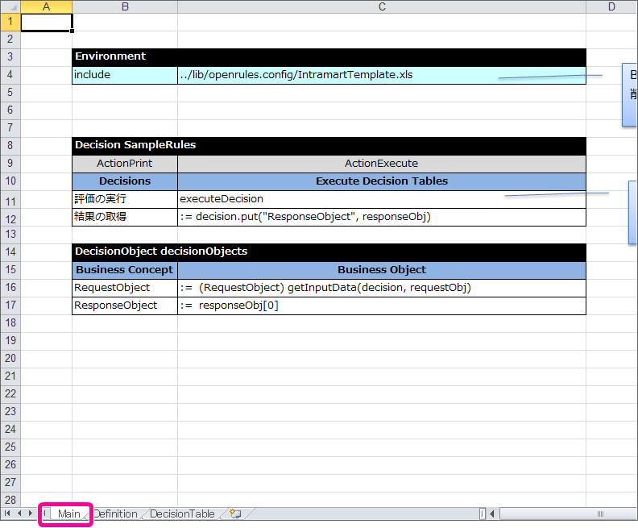Select the executeDecision cell
This screenshot has width=638, height=528.
pos(382,199)
